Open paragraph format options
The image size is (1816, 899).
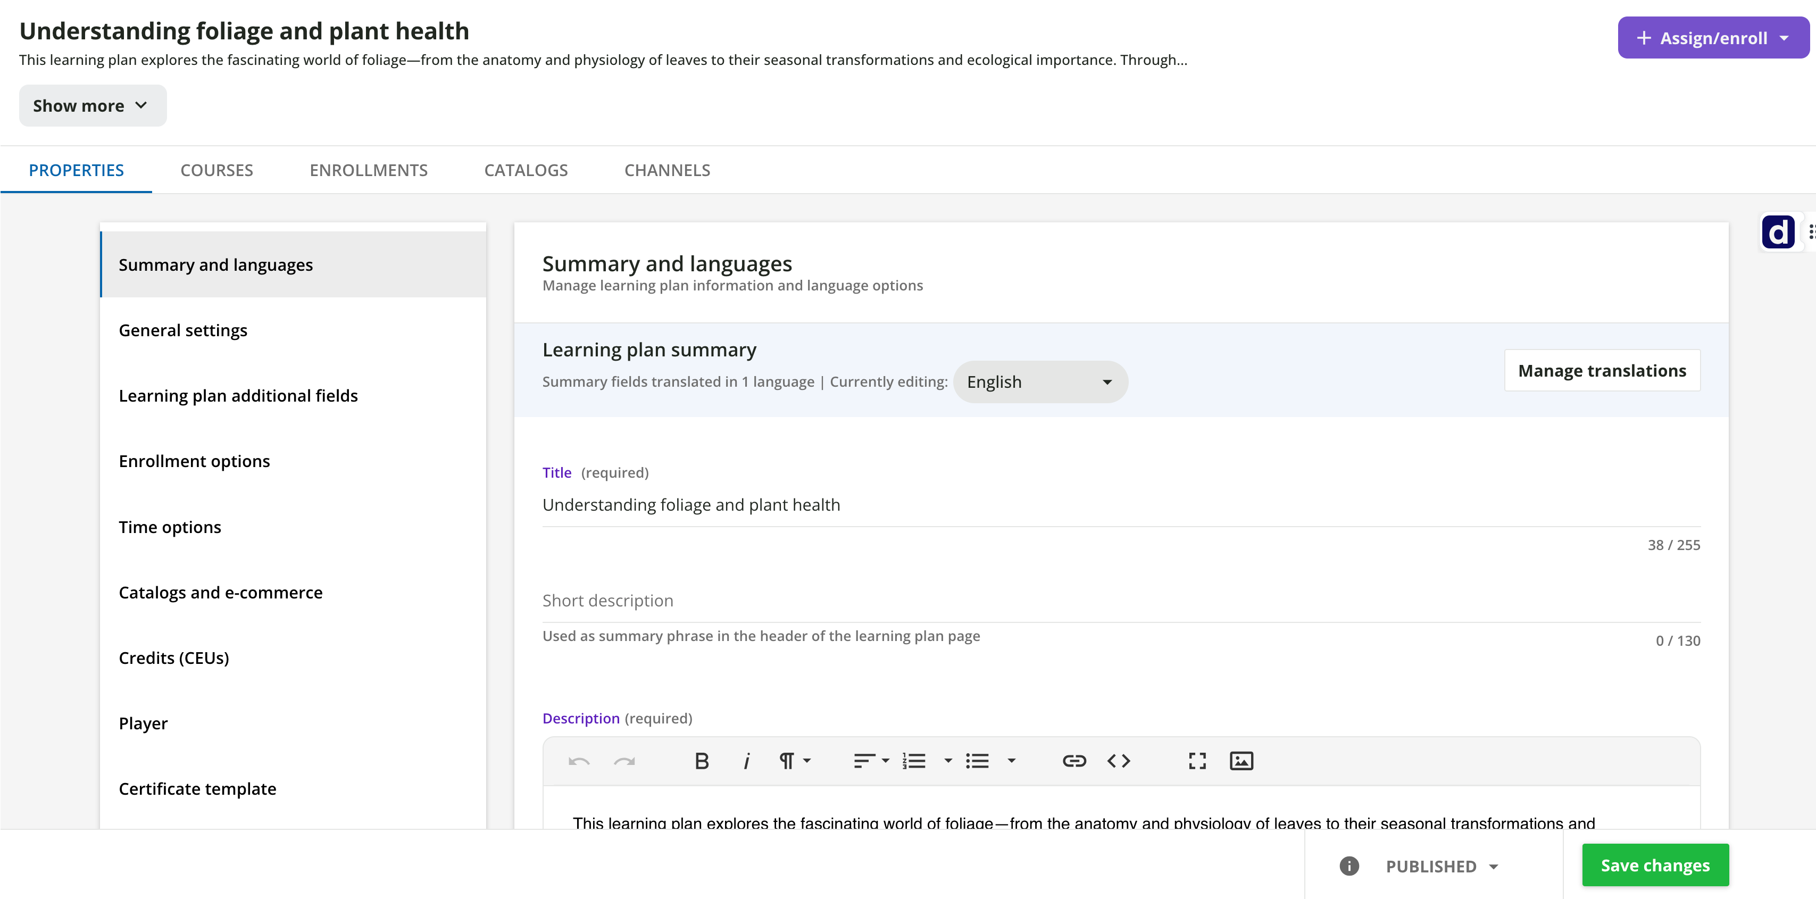tap(795, 761)
